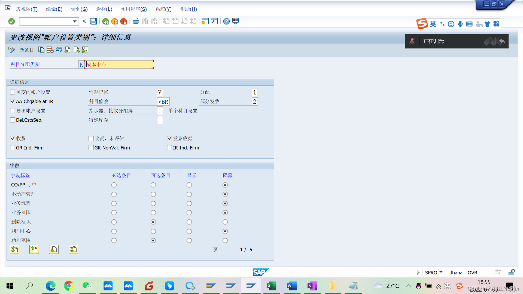Image resolution: width=523 pixels, height=294 pixels.
Task: Open the 实用程序(S) menu
Action: click(134, 9)
